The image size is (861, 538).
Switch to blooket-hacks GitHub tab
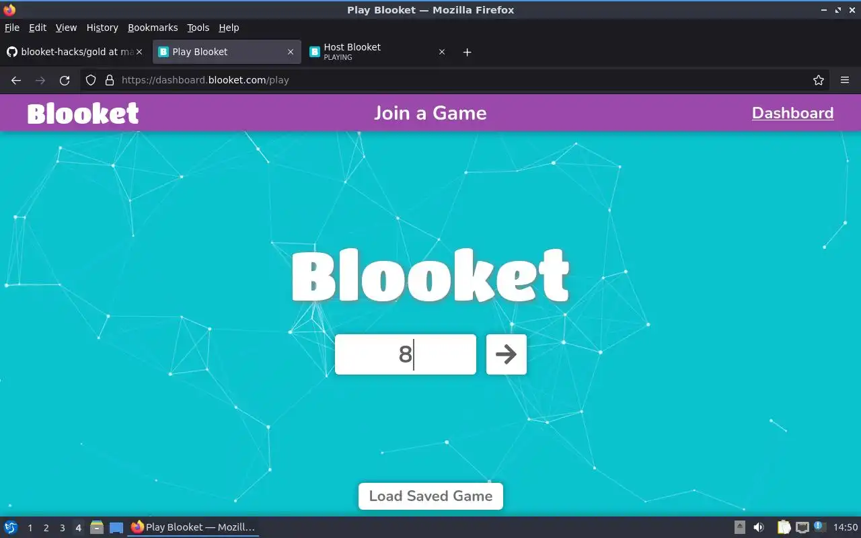point(75,52)
